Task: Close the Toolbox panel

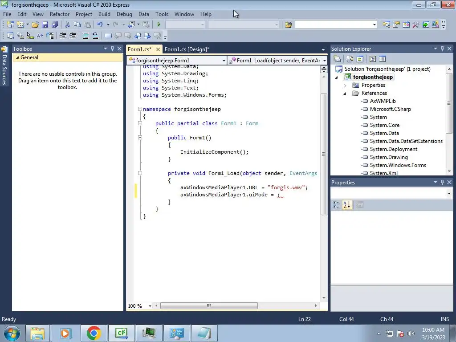Action: coord(119,49)
